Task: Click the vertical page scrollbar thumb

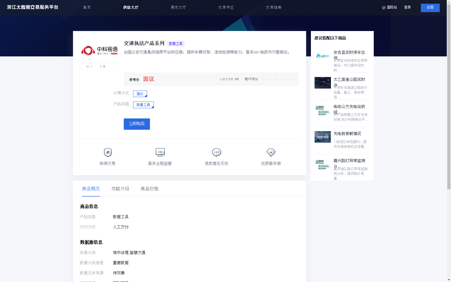Action: 449,96
